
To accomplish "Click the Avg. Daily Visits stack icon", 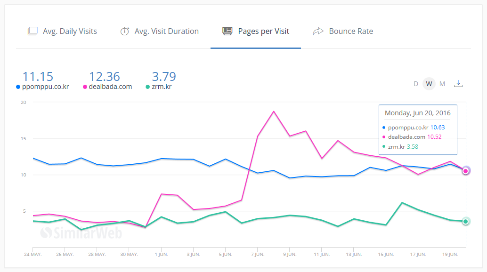I will pos(32,32).
